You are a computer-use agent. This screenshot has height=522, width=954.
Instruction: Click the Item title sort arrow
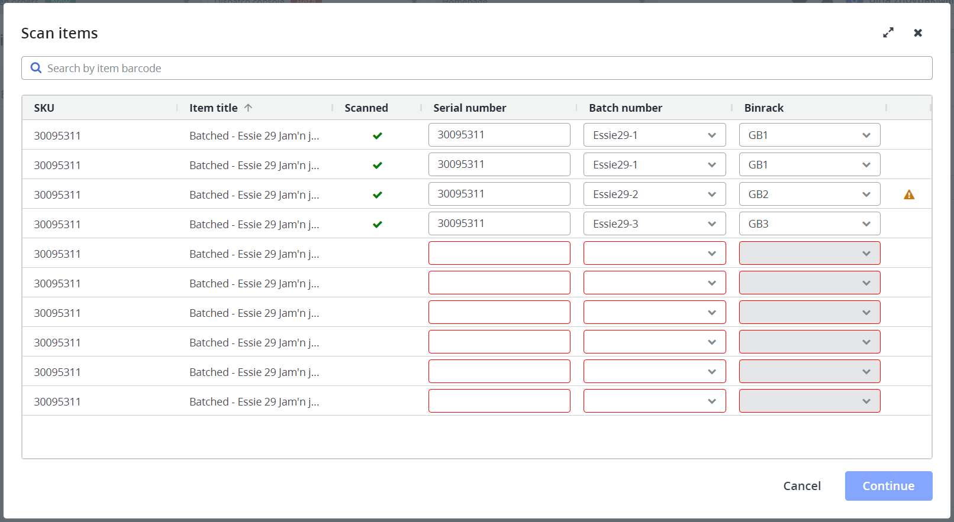coord(248,108)
